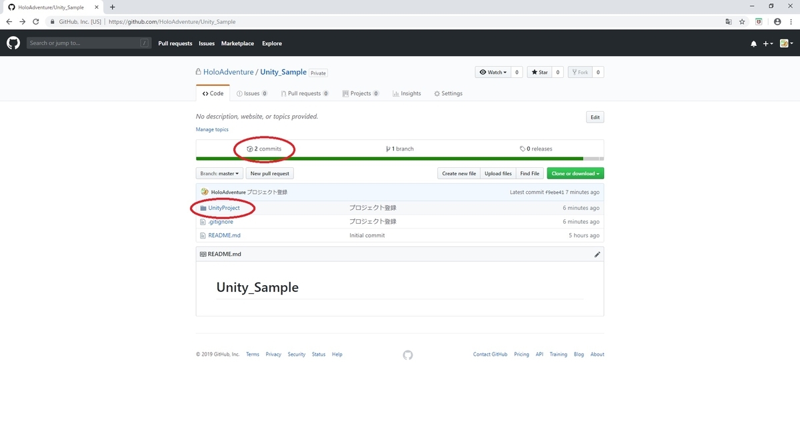The height and width of the screenshot is (433, 800).
Task: Click the Manage topics link
Action: (x=212, y=129)
